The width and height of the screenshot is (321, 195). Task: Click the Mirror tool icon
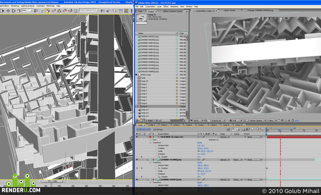coord(103,11)
